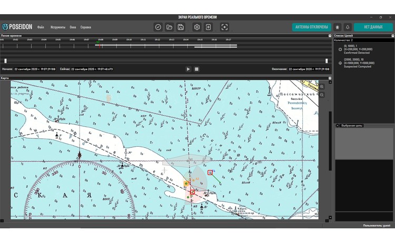Collapse the Выбраная цель section chevron

338,126
